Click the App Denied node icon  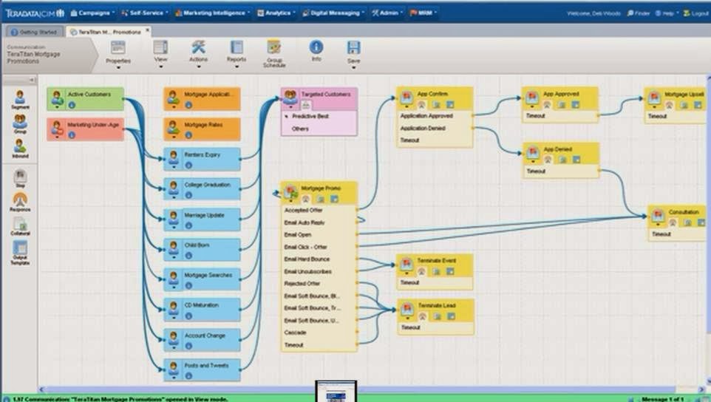coord(533,151)
